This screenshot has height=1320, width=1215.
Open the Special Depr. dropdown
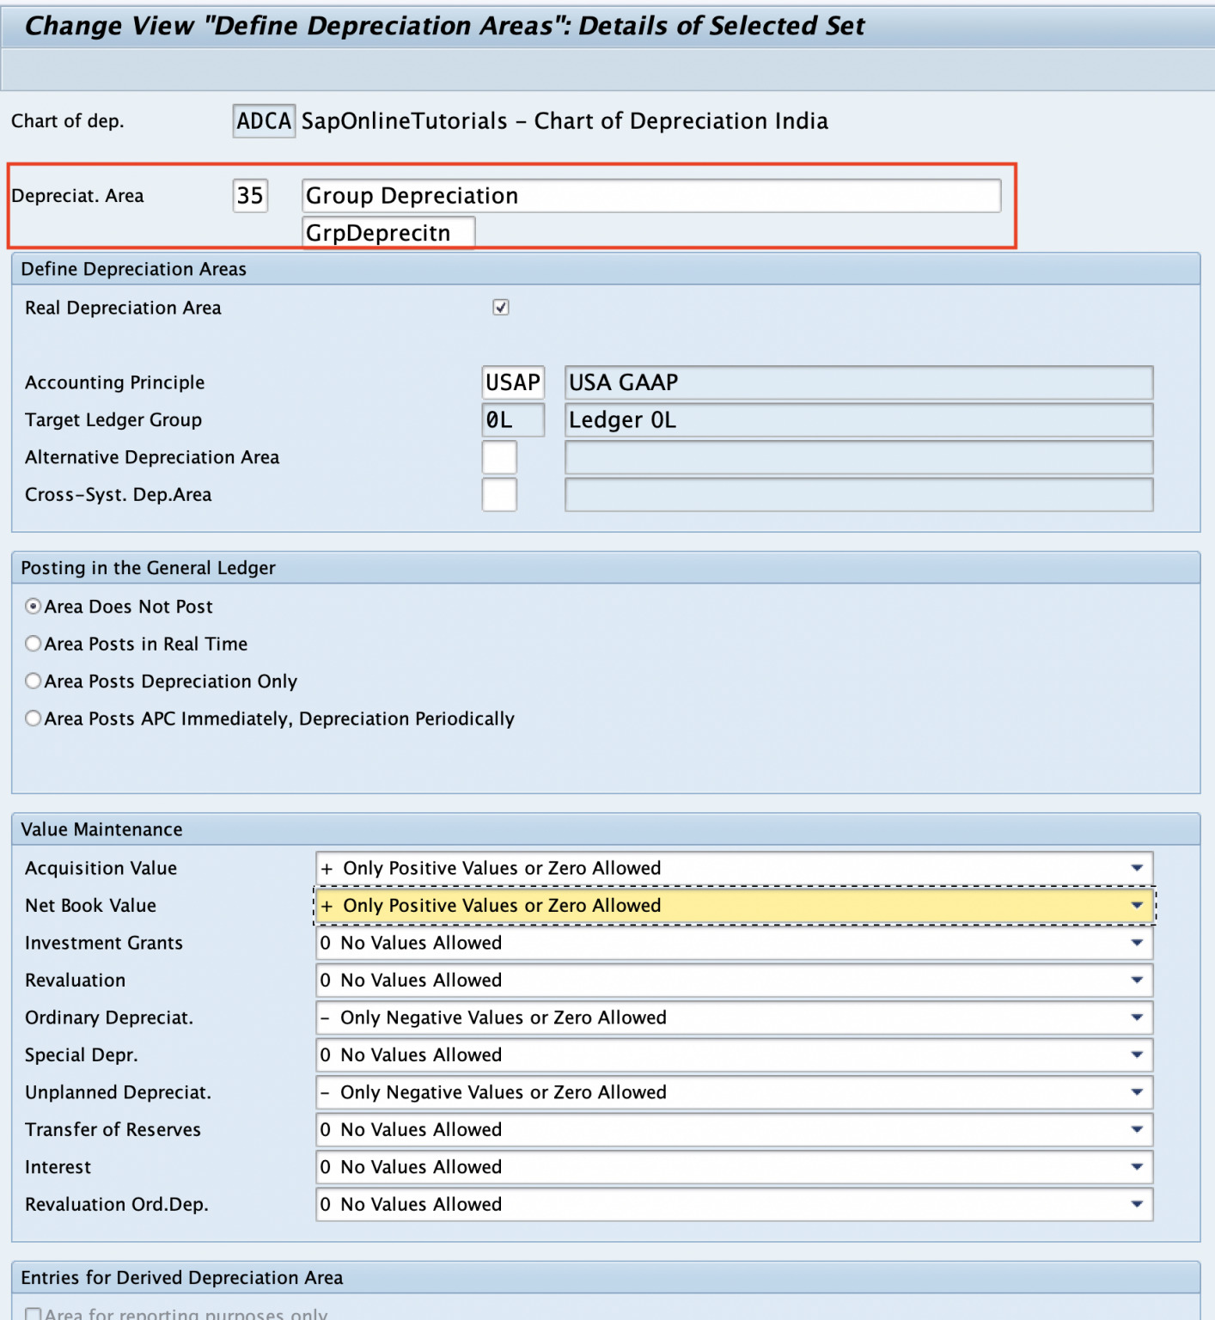(734, 1055)
